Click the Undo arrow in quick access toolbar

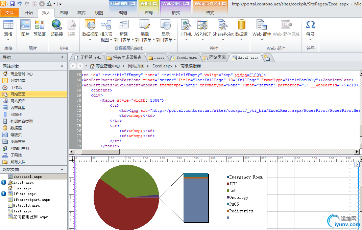[x=20, y=3]
